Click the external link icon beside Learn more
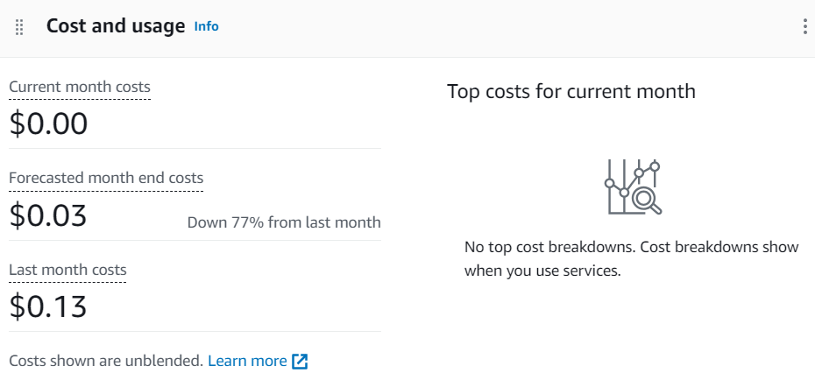This screenshot has height=380, width=815. point(300,362)
